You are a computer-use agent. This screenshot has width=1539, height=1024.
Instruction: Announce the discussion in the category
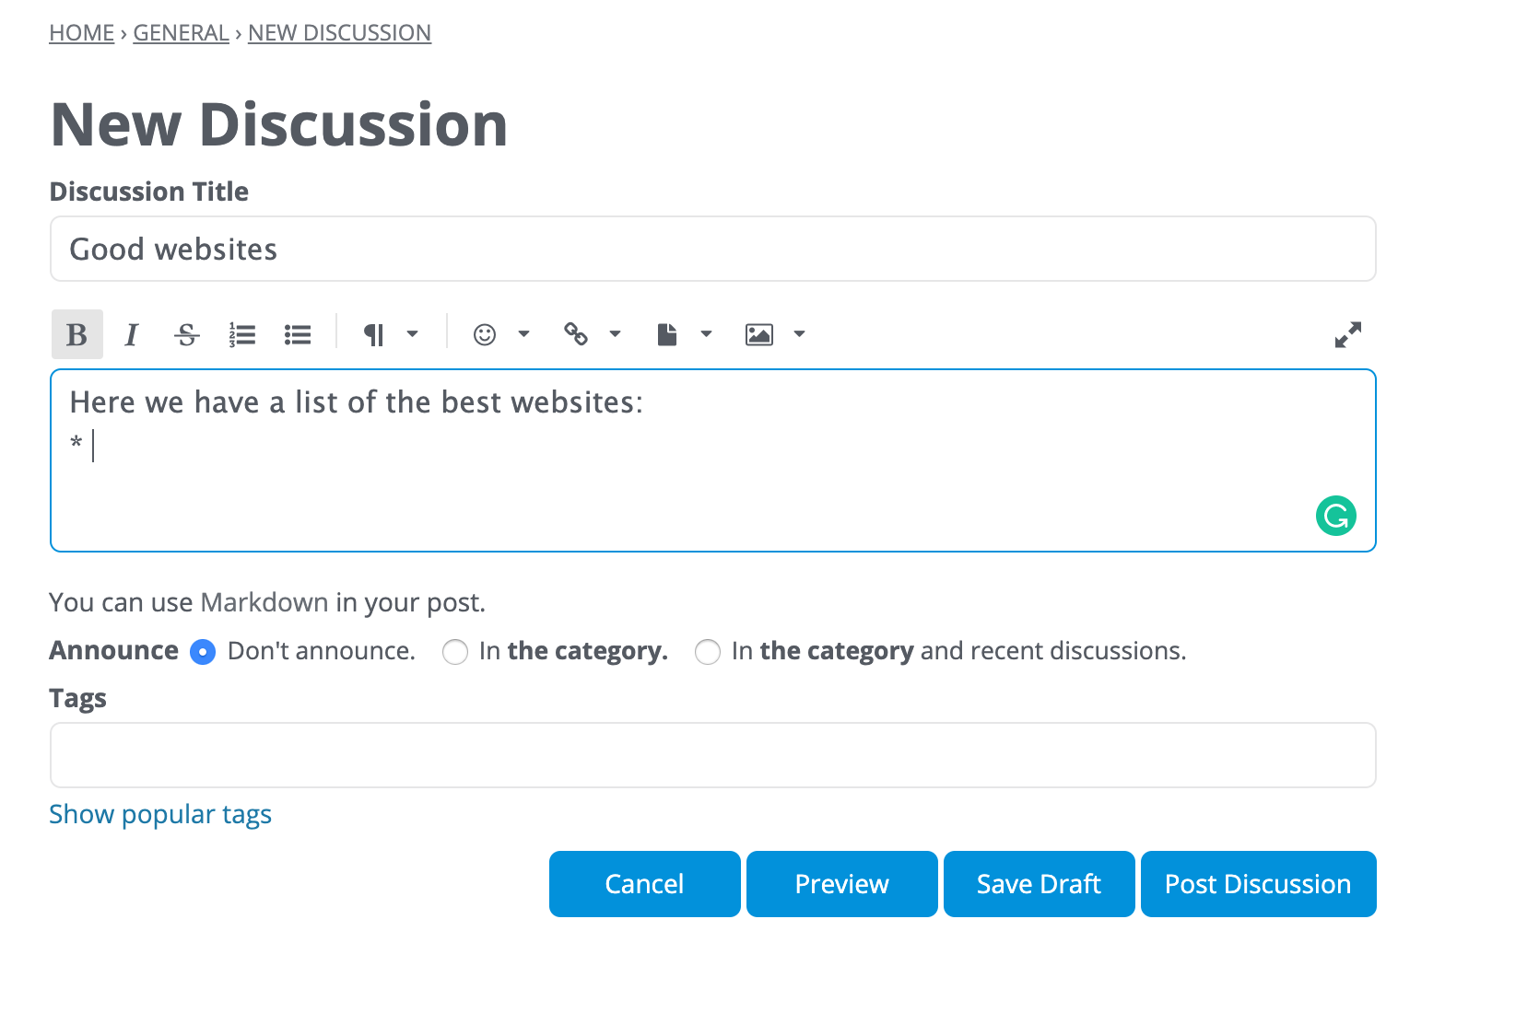point(455,651)
